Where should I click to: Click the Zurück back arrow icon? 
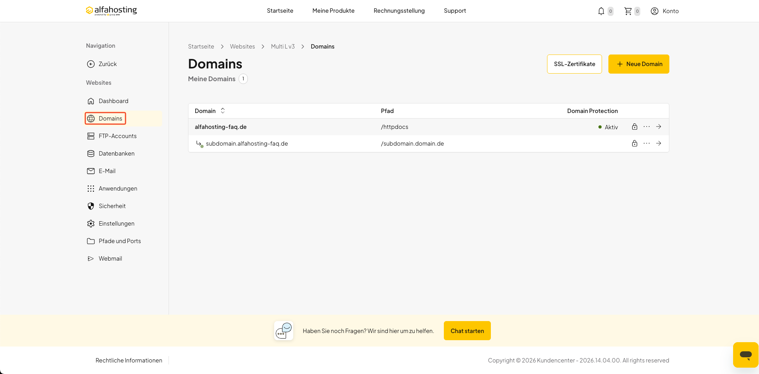tap(91, 64)
